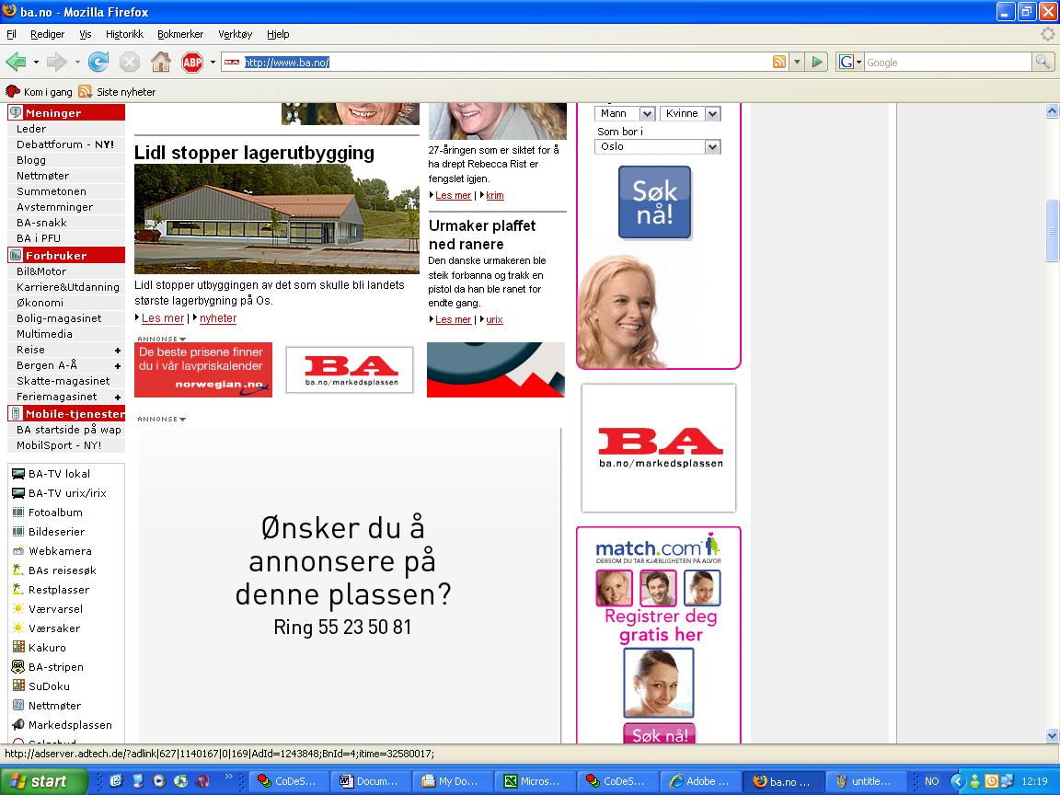Screen dimensions: 1060x795
Task: Click the Windows Start button
Action: click(x=43, y=781)
